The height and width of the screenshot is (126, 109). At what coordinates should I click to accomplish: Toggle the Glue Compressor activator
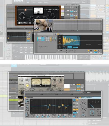point(80,97)
